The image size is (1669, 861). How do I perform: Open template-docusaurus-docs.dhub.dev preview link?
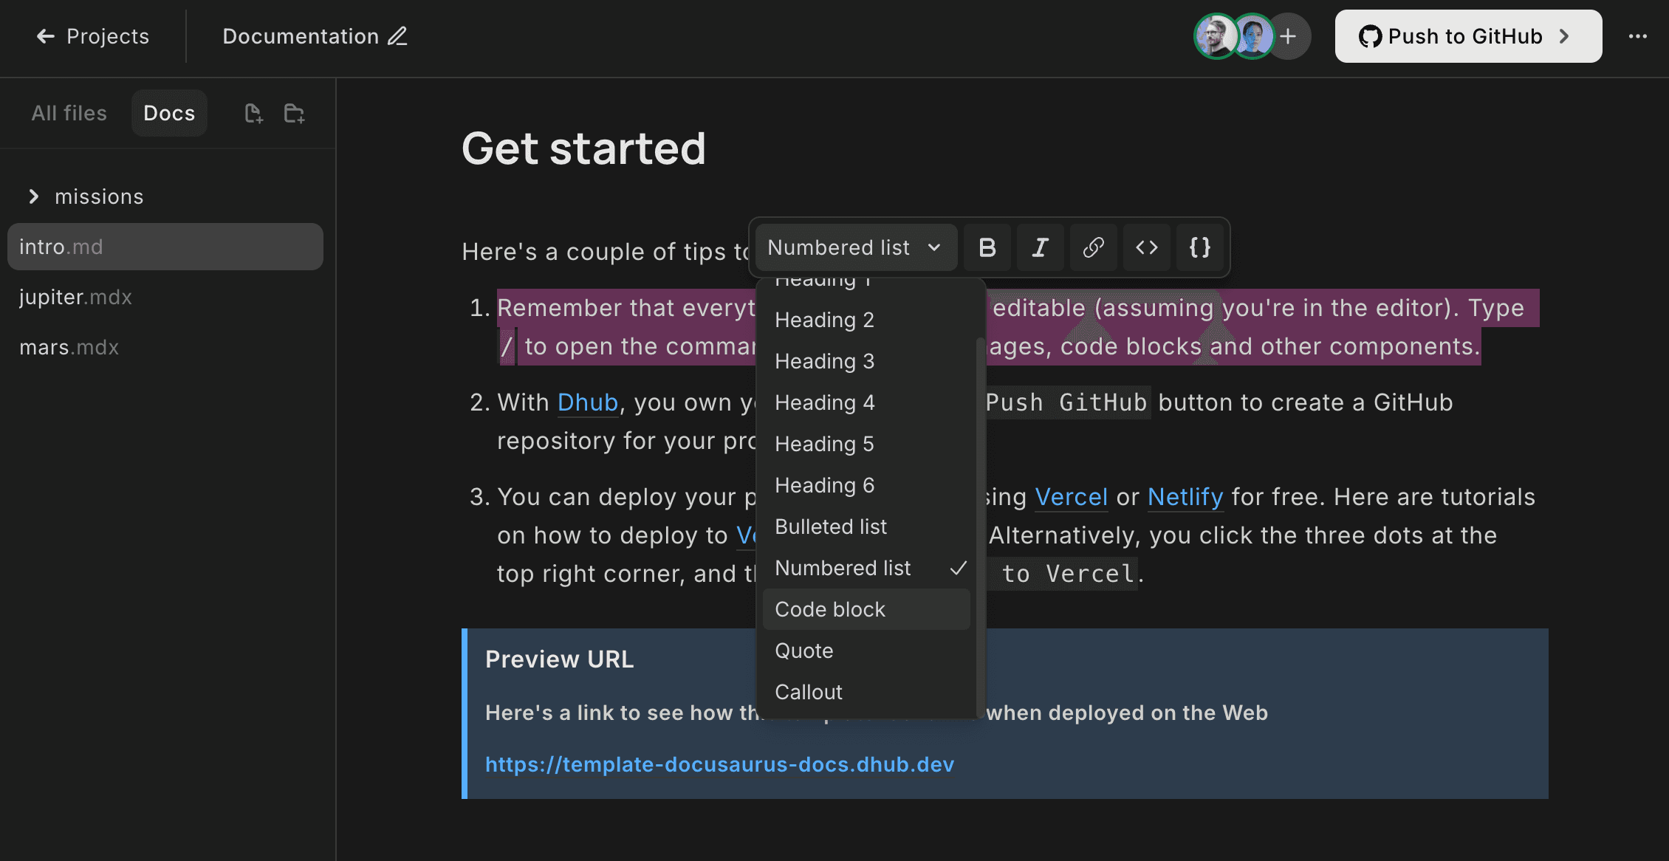[x=719, y=764]
